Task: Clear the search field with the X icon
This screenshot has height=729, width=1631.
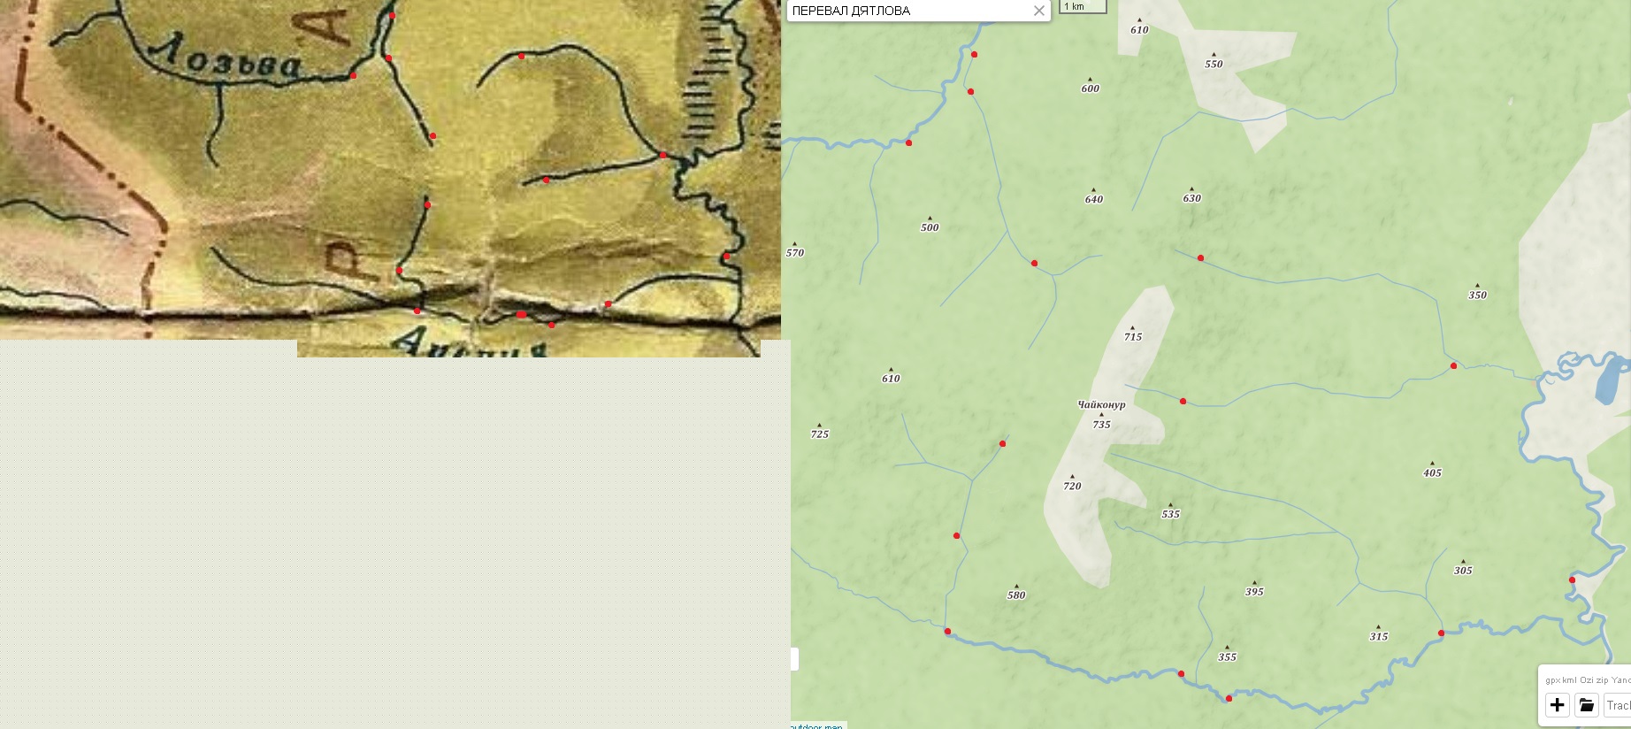Action: [x=1039, y=11]
